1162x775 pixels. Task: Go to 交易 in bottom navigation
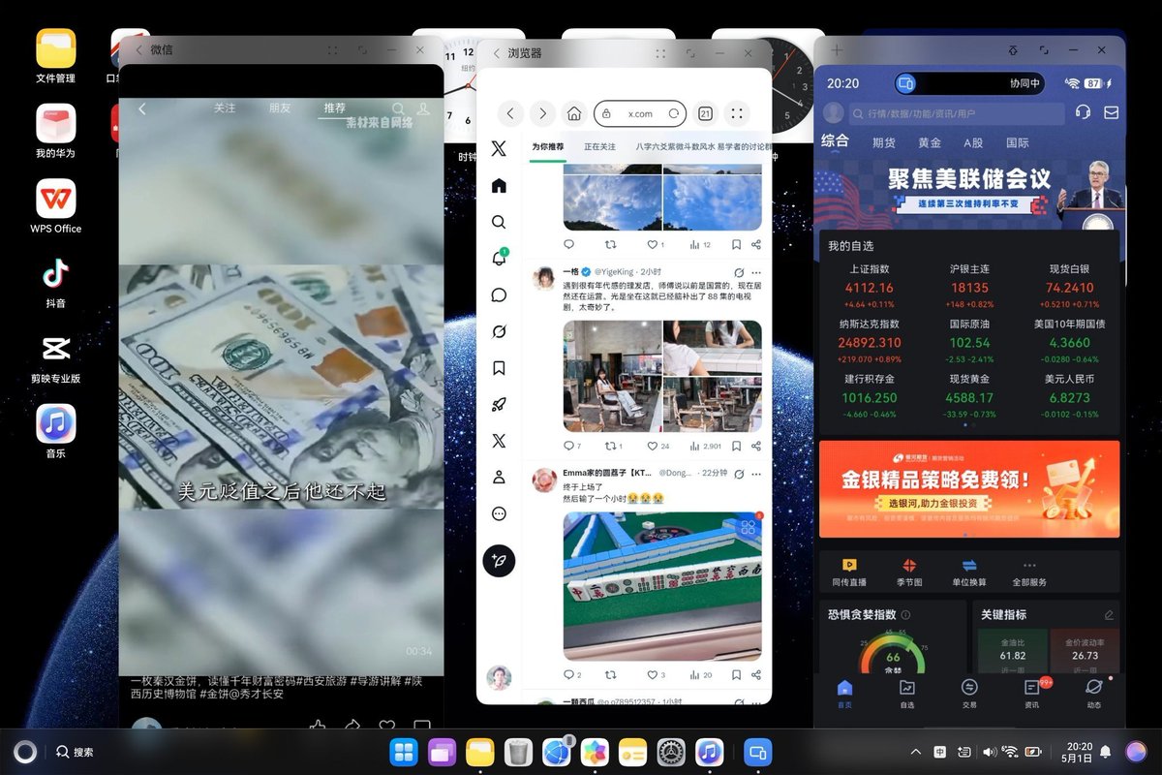[x=969, y=694]
